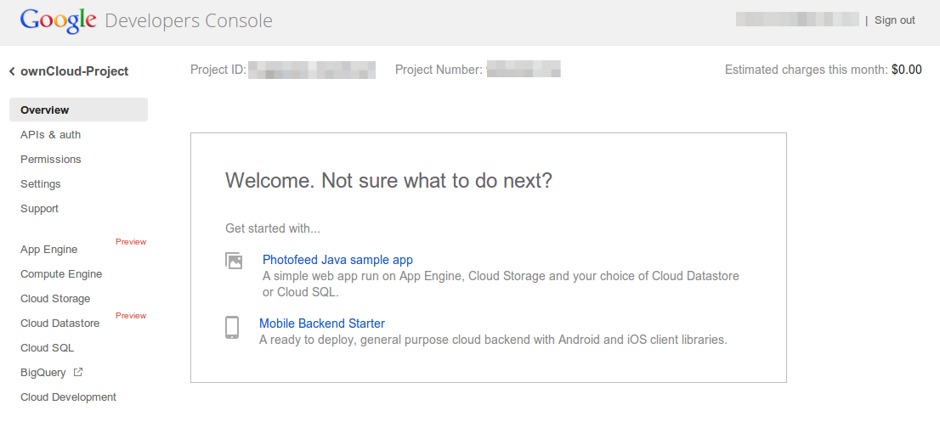Click the Sign out link
Image resolution: width=940 pixels, height=422 pixels.
(894, 20)
